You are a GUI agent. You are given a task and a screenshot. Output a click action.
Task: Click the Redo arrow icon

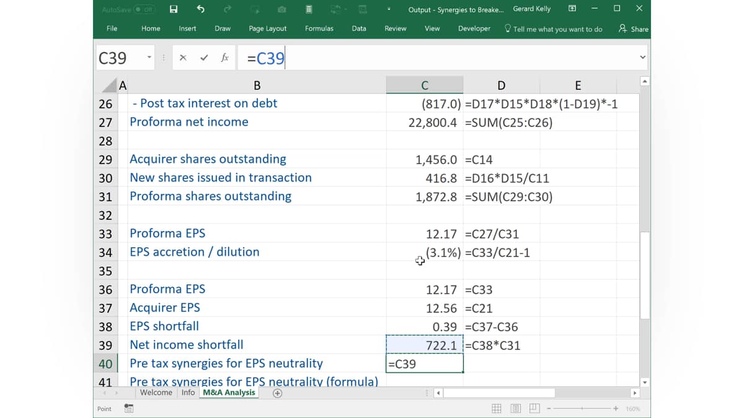228,9
